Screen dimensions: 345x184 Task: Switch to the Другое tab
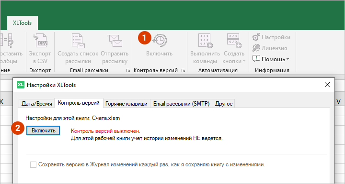point(224,104)
